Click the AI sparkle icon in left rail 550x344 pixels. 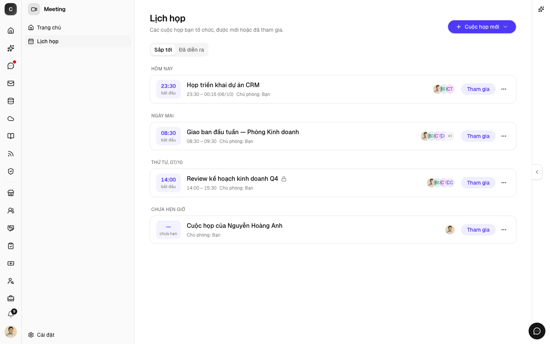11,48
